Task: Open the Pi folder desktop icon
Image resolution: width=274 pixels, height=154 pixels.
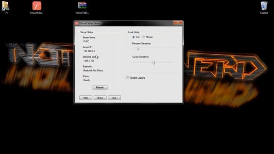Action: coord(6,6)
